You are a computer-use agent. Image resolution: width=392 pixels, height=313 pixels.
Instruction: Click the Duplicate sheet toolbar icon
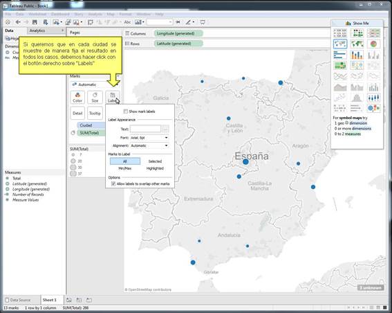click(x=68, y=22)
